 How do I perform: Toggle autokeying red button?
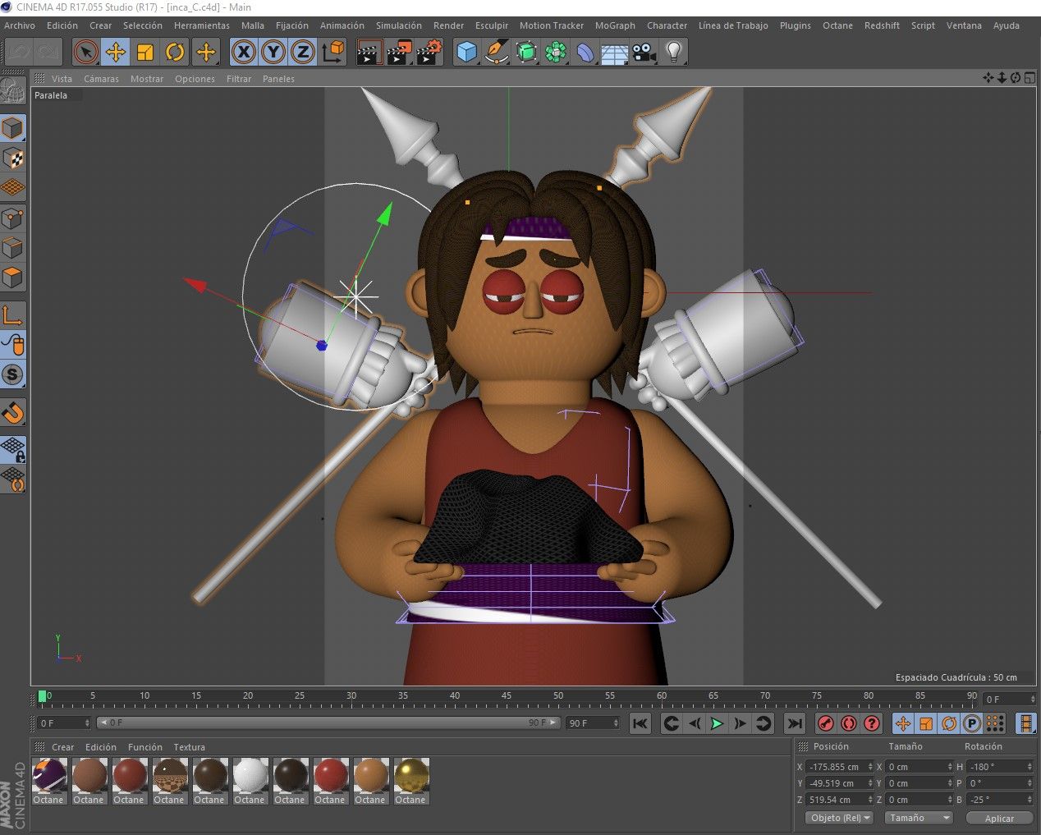(x=849, y=723)
